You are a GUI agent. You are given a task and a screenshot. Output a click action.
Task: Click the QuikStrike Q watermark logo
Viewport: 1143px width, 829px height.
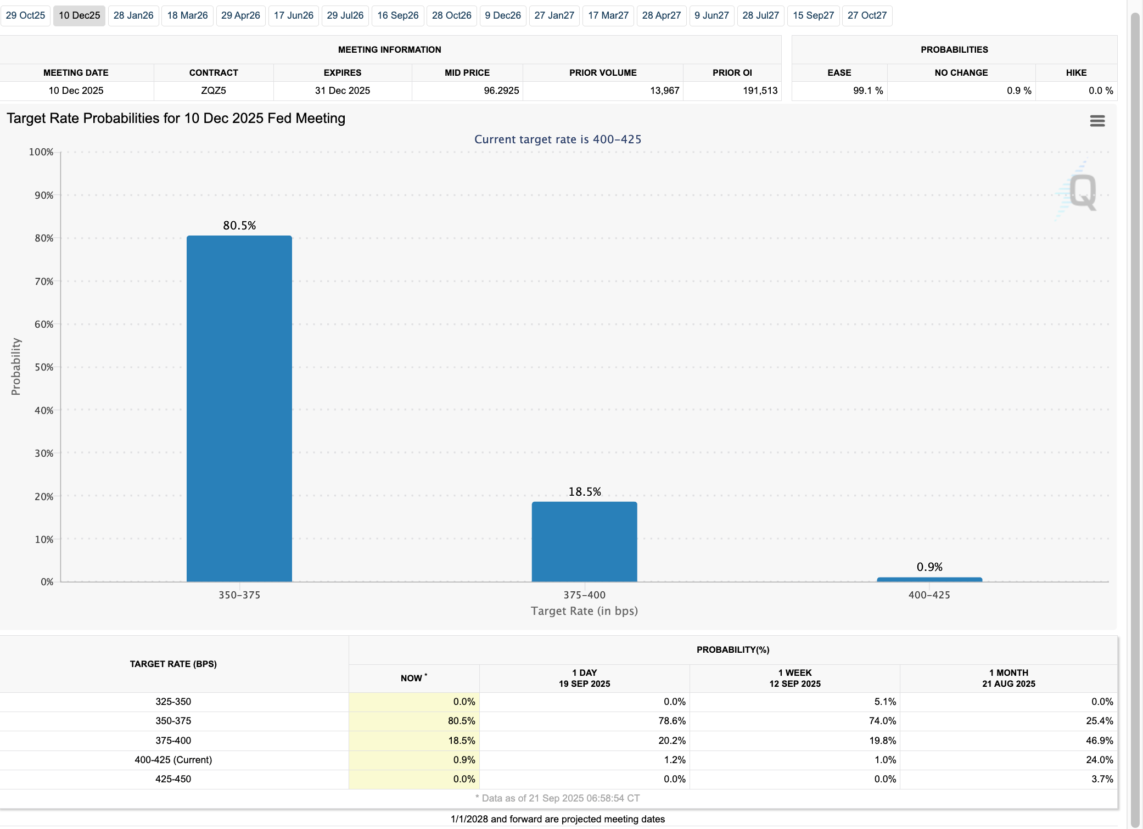click(1080, 192)
